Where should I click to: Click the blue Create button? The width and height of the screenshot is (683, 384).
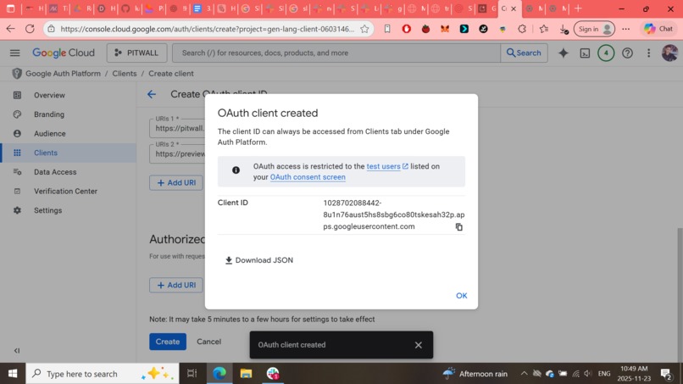168,342
